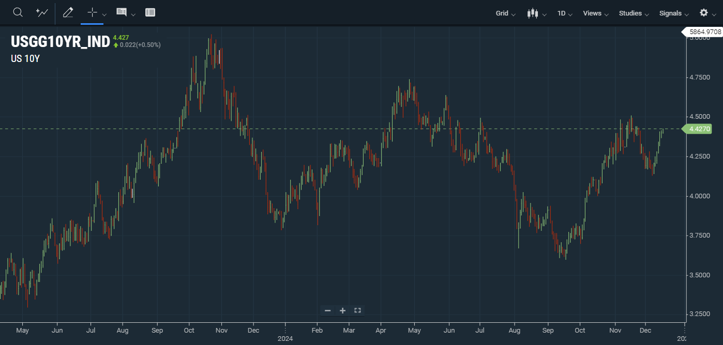Viewport: 723px width, 345px height.
Task: Click the 0.022(+0.50%) change value
Action: [140, 45]
